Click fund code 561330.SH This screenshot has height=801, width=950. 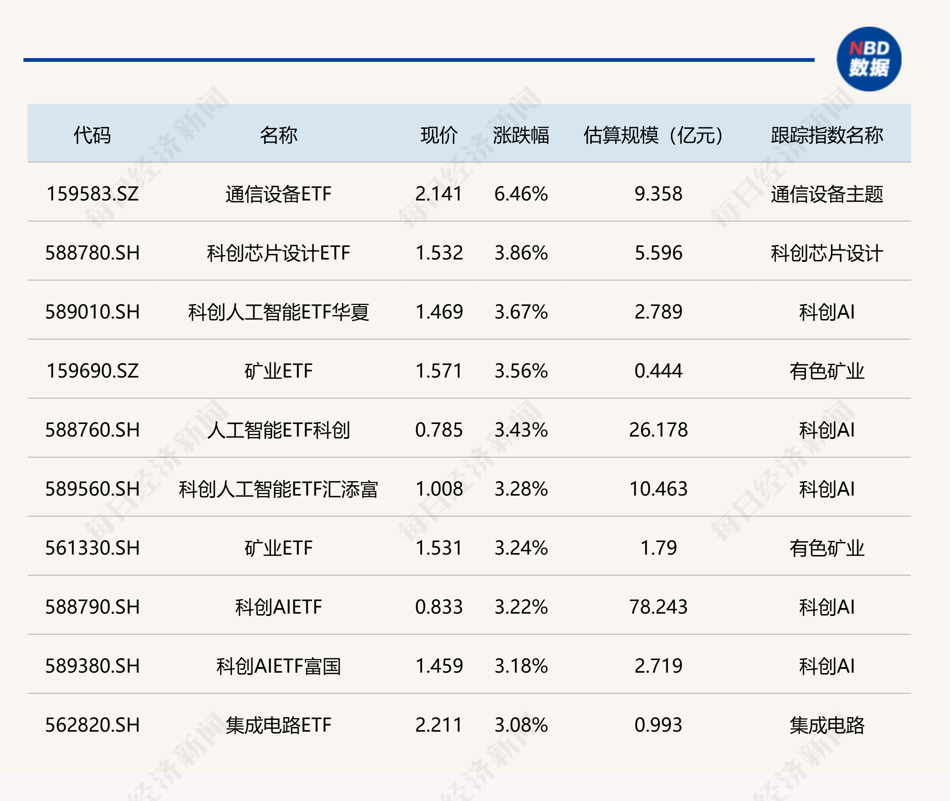[92, 548]
